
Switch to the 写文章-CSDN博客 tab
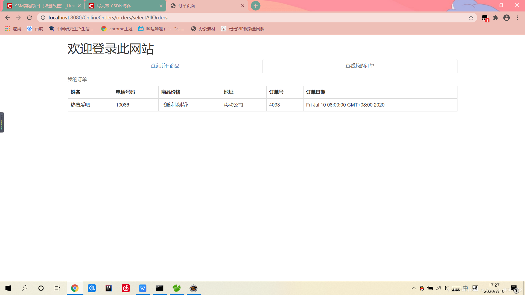pyautogui.click(x=126, y=6)
